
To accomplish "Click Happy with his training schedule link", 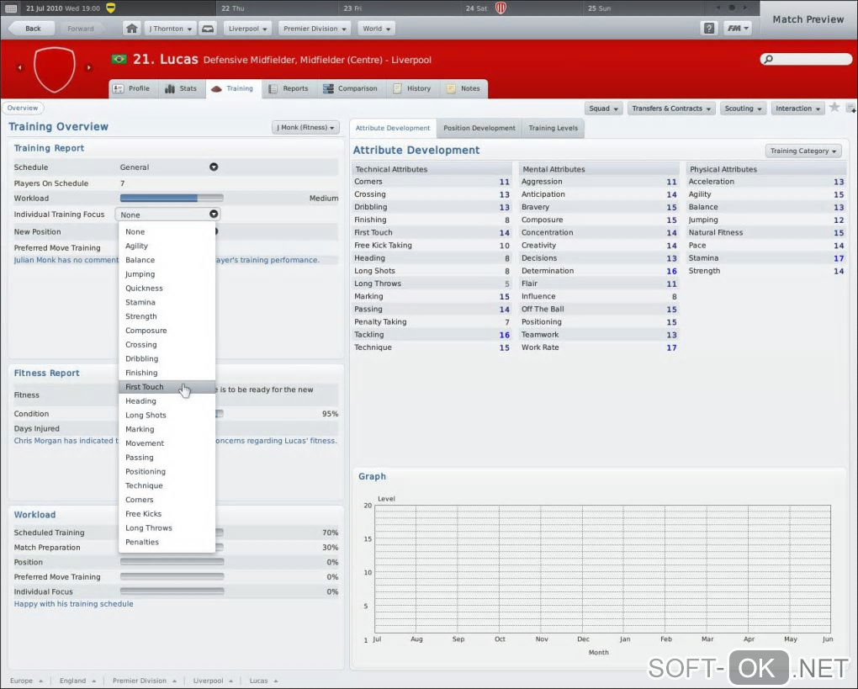I will point(73,604).
